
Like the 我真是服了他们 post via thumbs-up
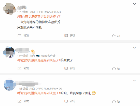click(114, 101)
